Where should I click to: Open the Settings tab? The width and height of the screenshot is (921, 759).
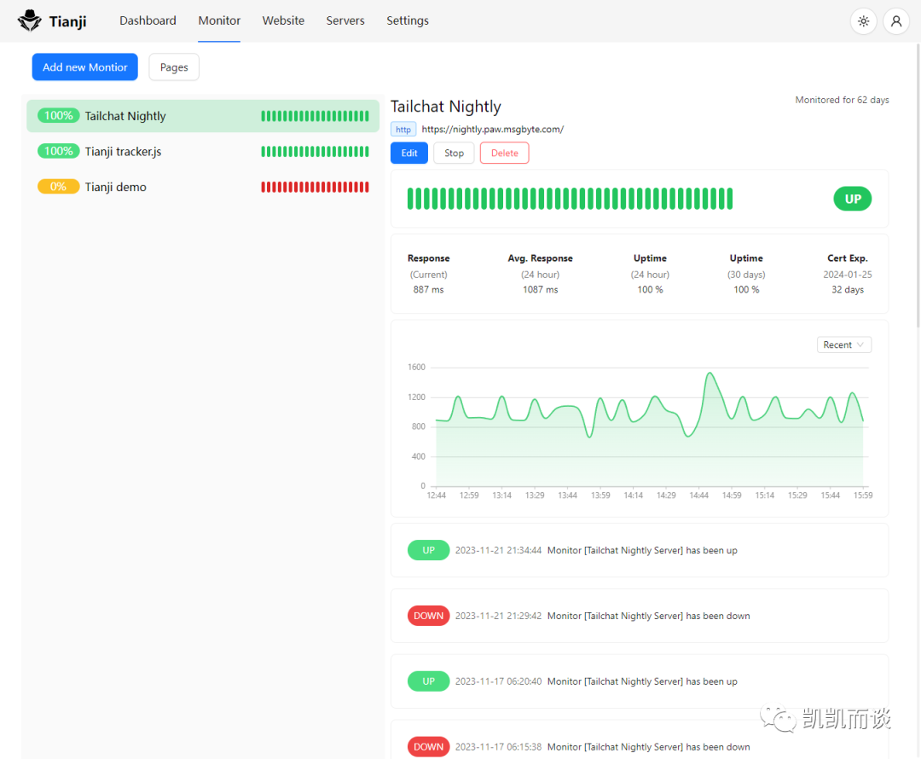408,20
